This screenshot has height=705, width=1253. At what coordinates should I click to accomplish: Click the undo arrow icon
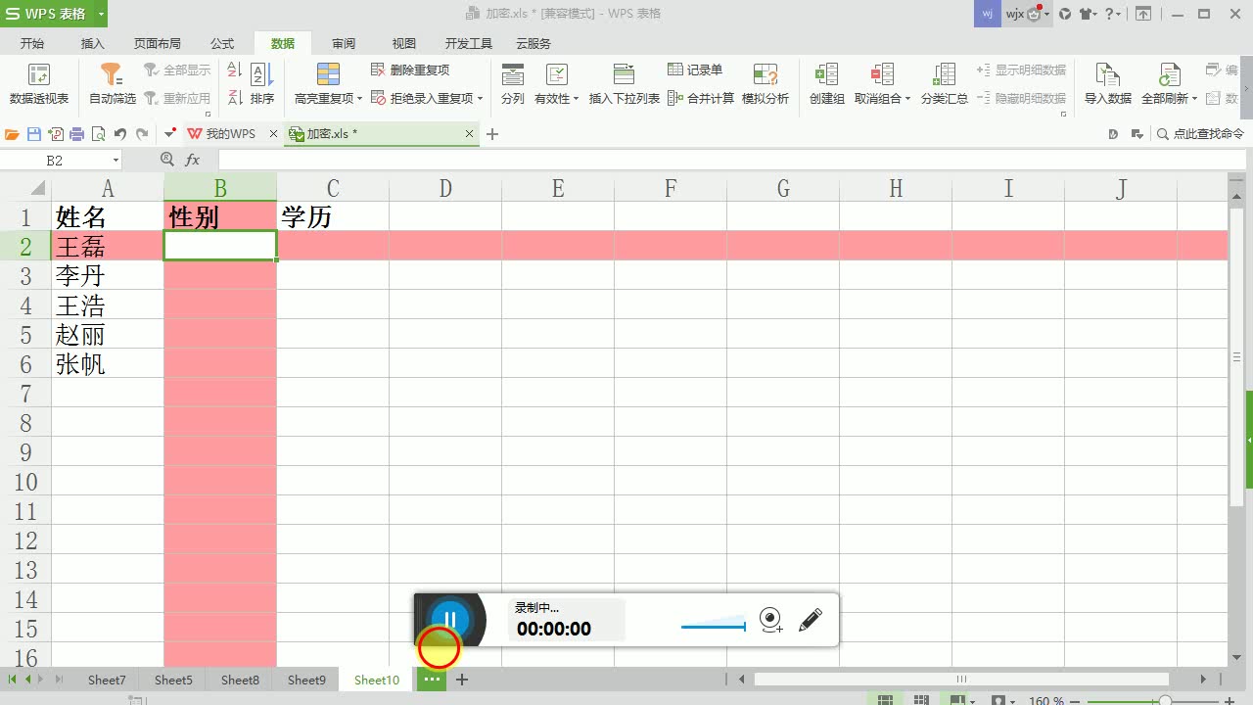coord(119,134)
